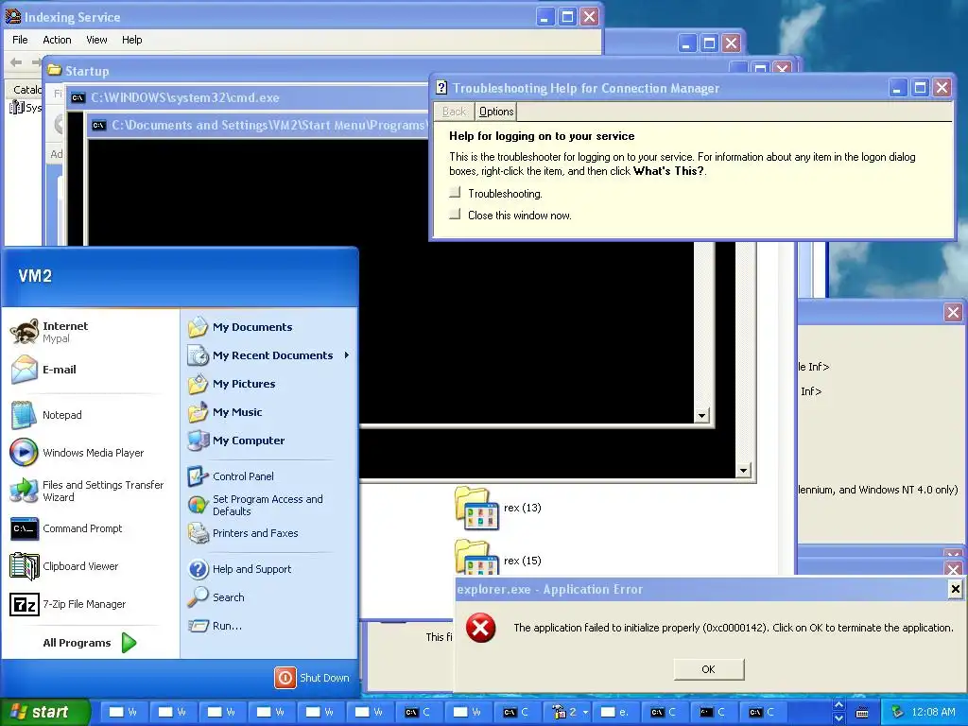Viewport: 968px width, 726px height.
Task: Select the Sys tree item in Indexing Service
Action: tap(26, 108)
